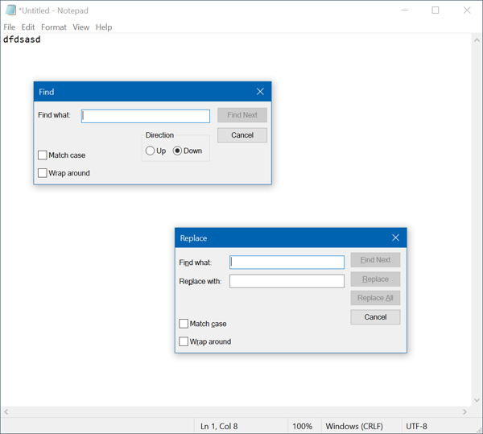The image size is (483, 434).
Task: Select the Up direction radio button
Action: [x=151, y=151]
